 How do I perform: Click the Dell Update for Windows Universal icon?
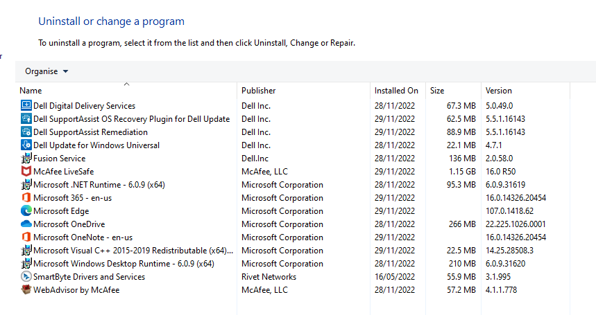click(x=26, y=145)
